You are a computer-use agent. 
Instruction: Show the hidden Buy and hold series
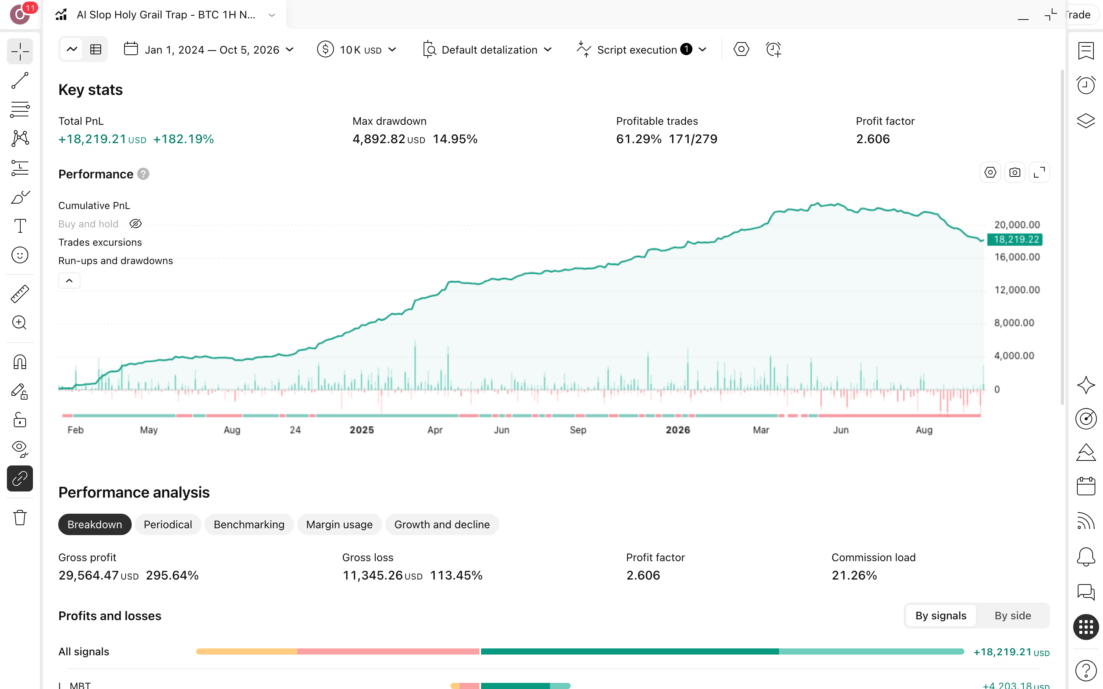pyautogui.click(x=135, y=224)
